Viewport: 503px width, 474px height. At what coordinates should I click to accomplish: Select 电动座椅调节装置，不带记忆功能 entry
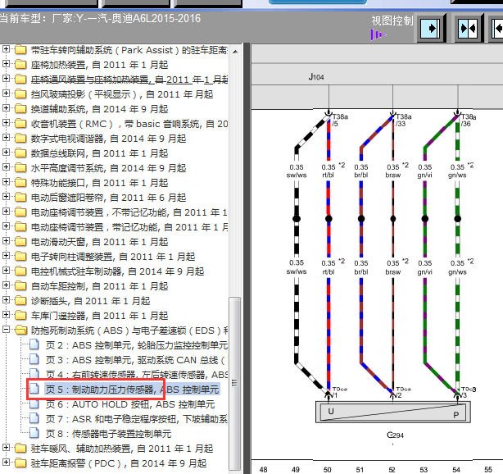click(x=129, y=212)
